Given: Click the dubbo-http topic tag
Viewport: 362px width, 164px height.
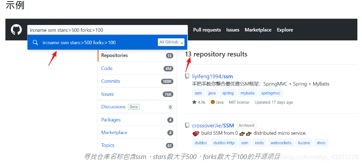Looking at the screenshot, I should coord(224,142).
